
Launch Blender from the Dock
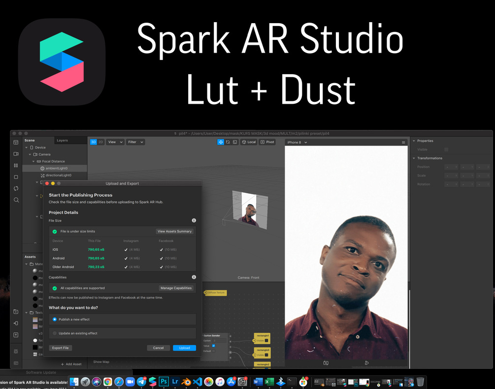(x=186, y=382)
